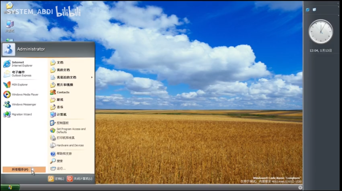The width and height of the screenshot is (342, 191).
Task: Expand the sidebar chevron at bottom right
Action: pyautogui.click(x=300, y=188)
